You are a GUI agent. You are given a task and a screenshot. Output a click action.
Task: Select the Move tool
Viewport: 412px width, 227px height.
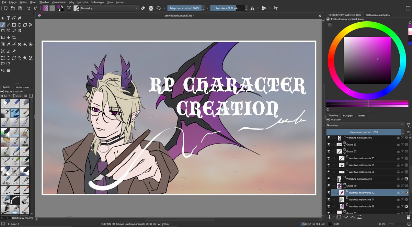(x=8, y=37)
